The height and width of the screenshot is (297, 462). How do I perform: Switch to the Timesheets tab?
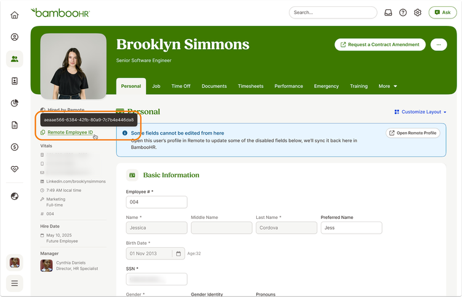point(251,86)
